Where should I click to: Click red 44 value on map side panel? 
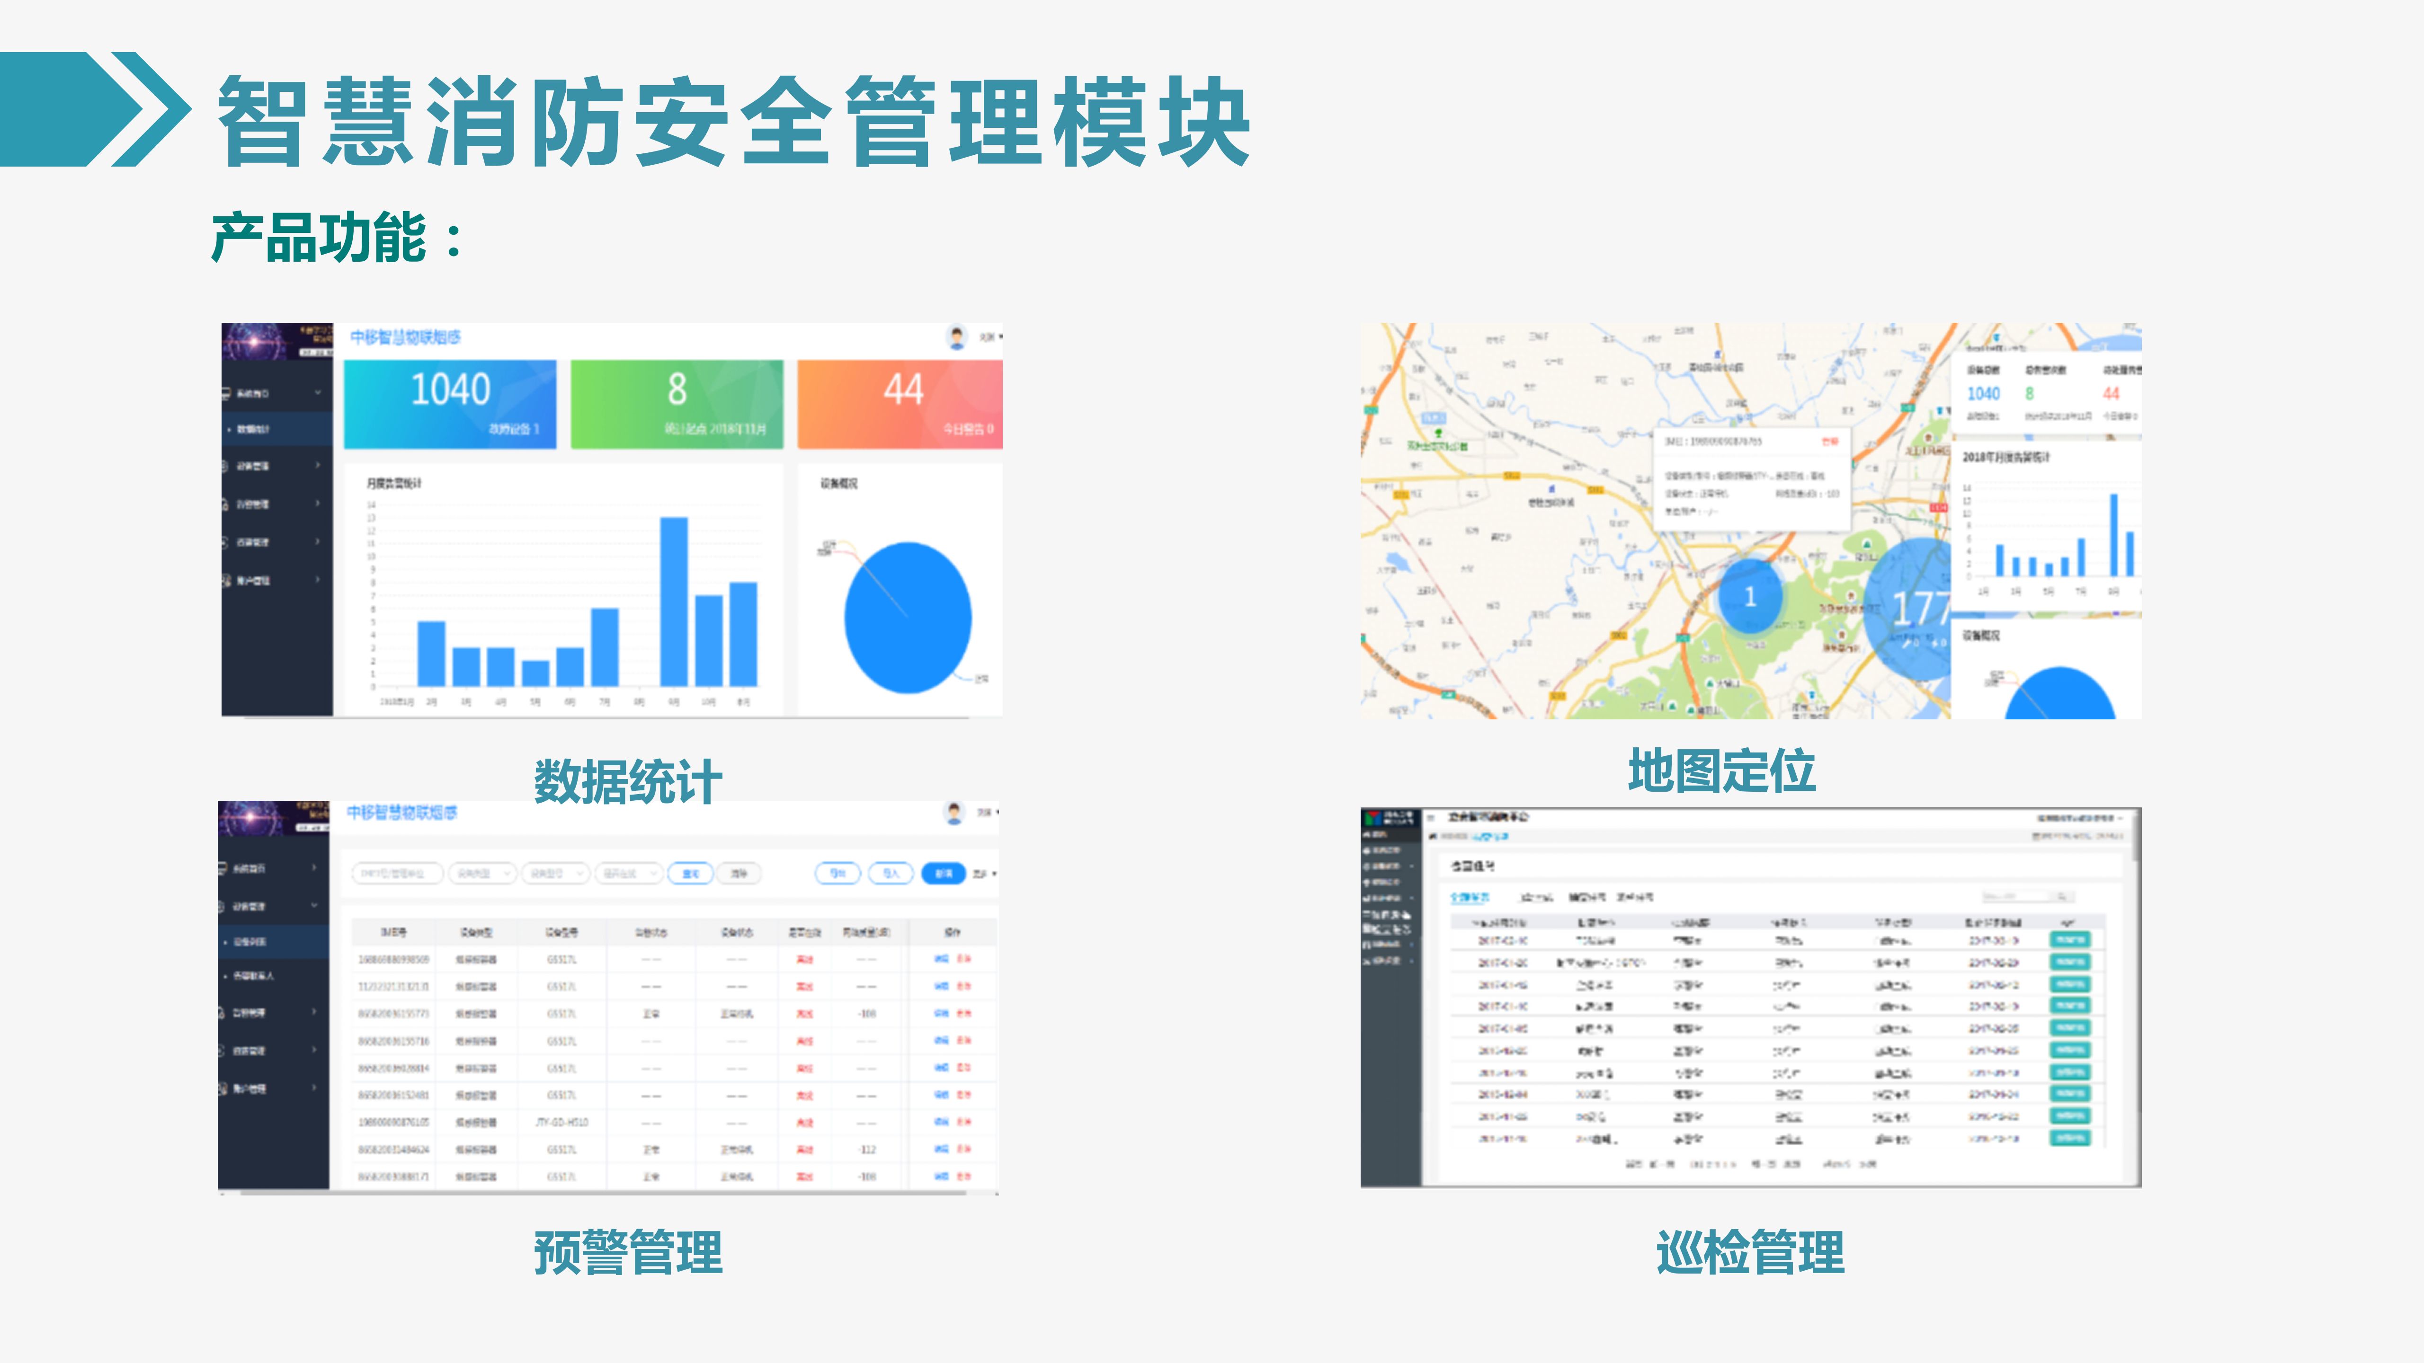[x=2111, y=394]
